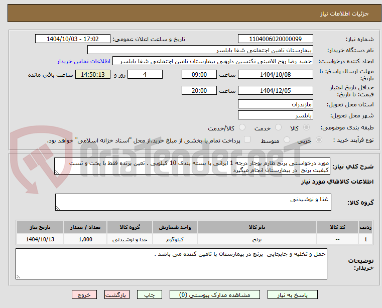Click the برنج item name cell
Image resolution: width=382 pixels, height=308 pixels.
(257, 239)
